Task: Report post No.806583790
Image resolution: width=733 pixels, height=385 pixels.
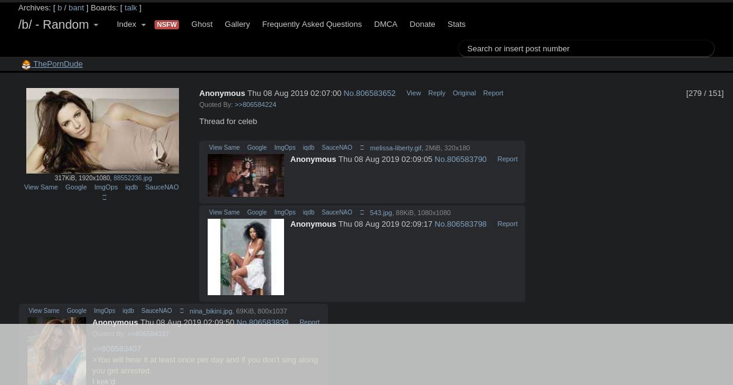Action: 508,159
